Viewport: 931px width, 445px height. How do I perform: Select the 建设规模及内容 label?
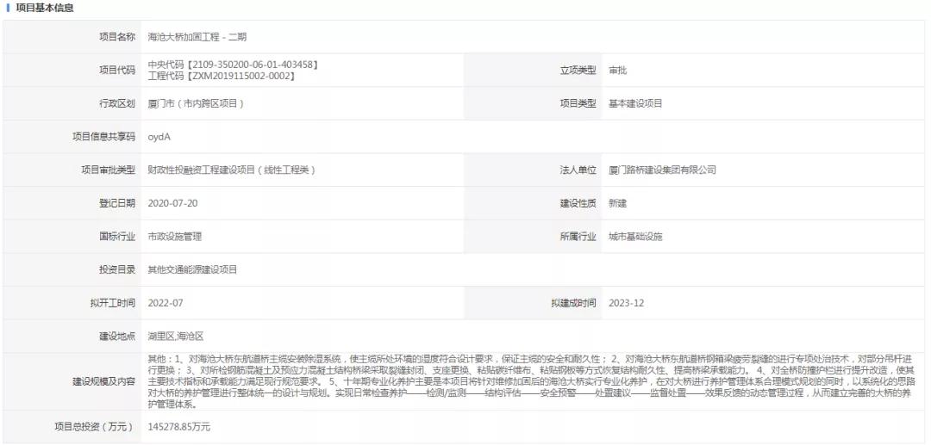click(103, 381)
